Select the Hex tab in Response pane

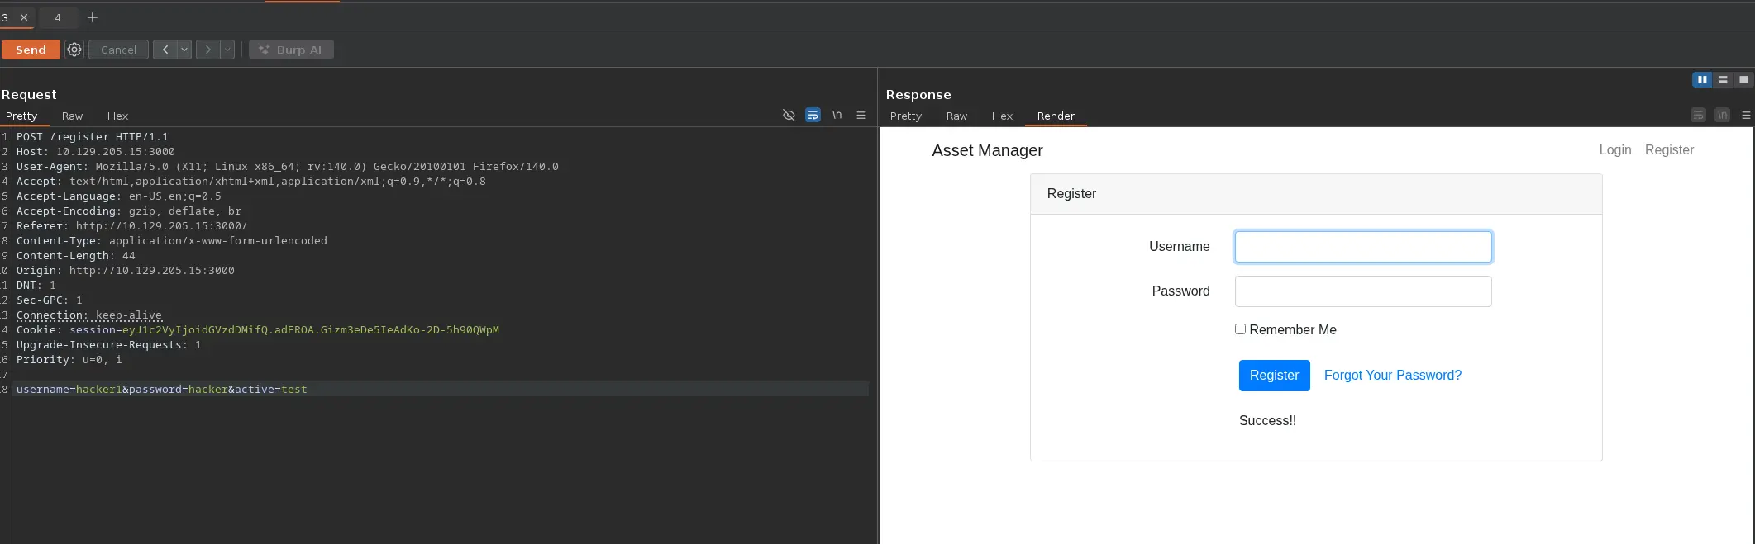click(1002, 116)
